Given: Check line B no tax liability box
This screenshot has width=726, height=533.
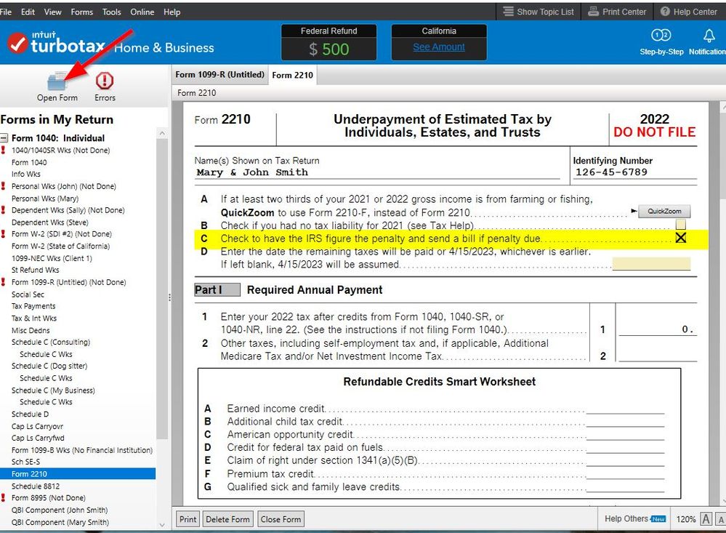Looking at the screenshot, I should [x=680, y=225].
